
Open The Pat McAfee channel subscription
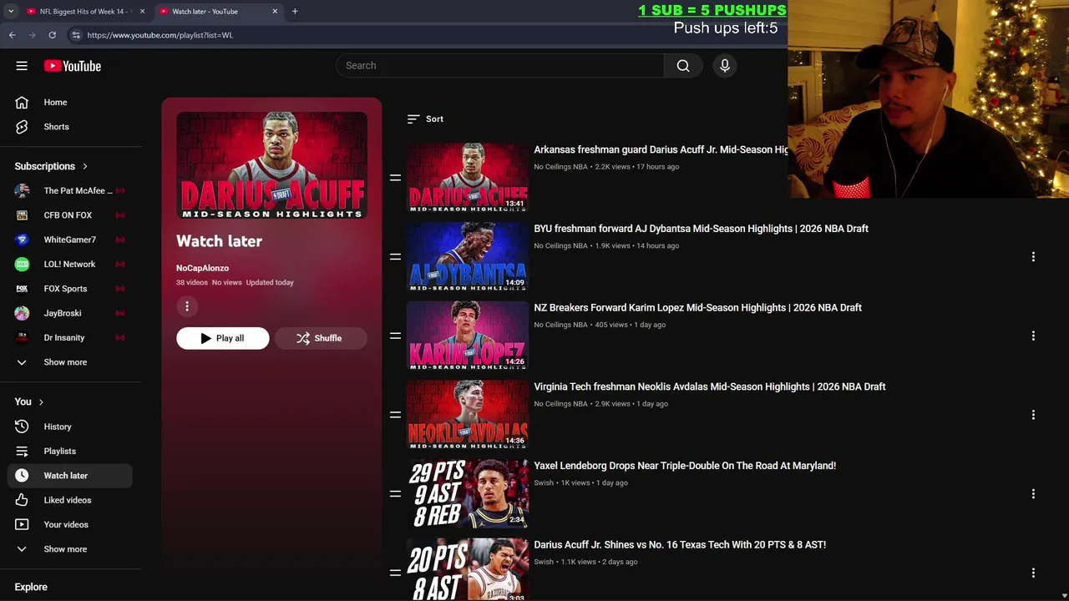click(70, 190)
